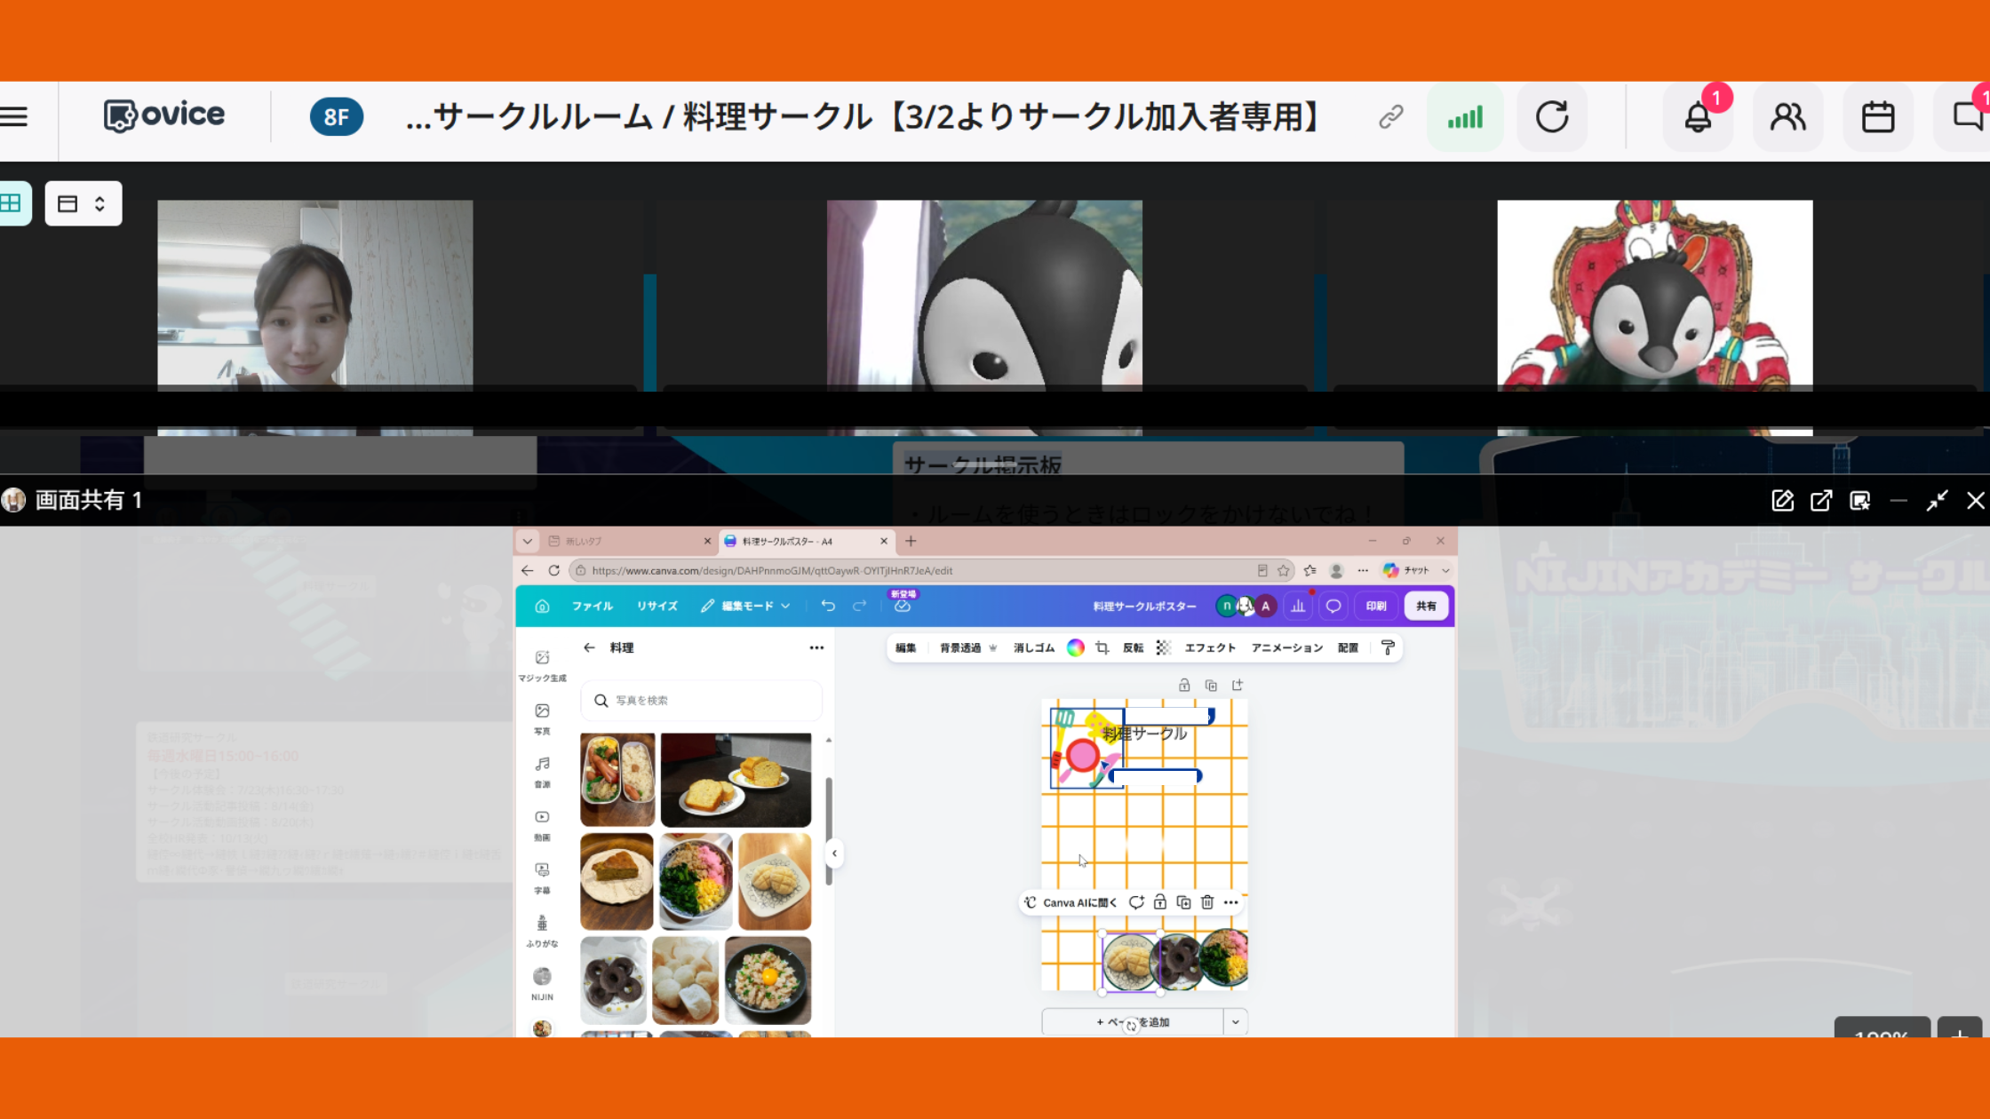Toggle the oVice grid view button
Viewport: 1990px width, 1119px height.
pos(12,203)
